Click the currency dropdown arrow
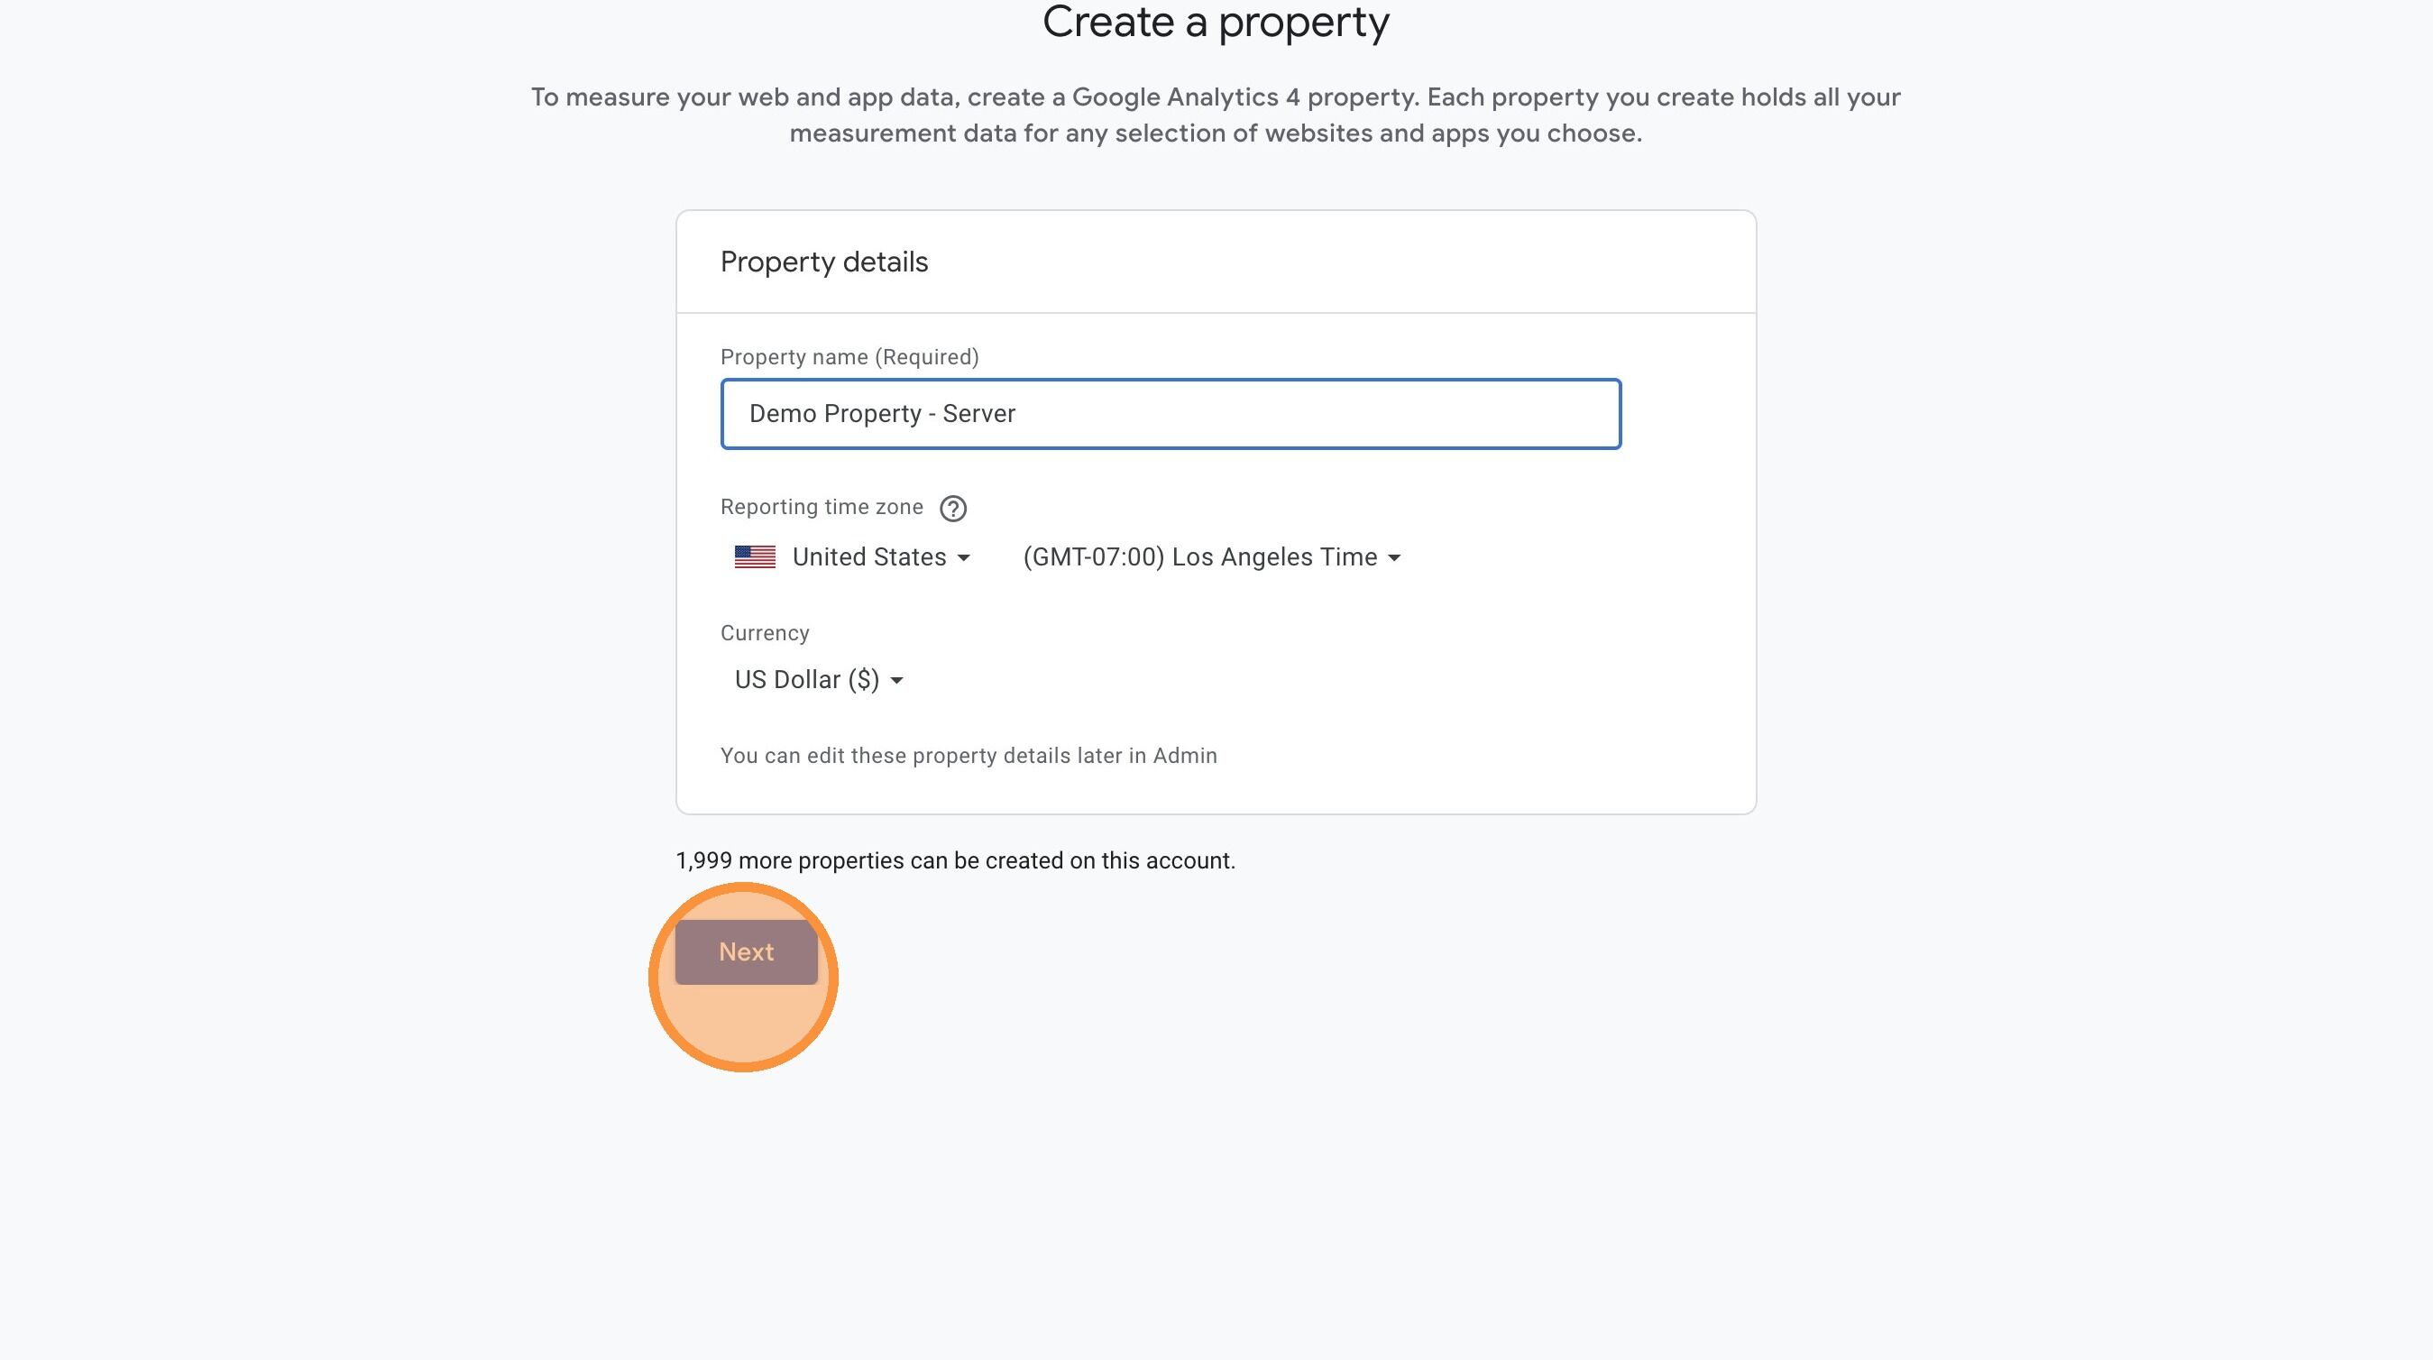 click(x=896, y=679)
